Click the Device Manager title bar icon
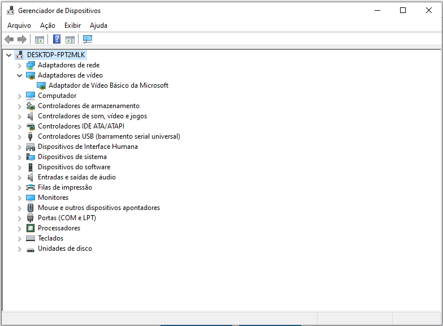 (10, 10)
